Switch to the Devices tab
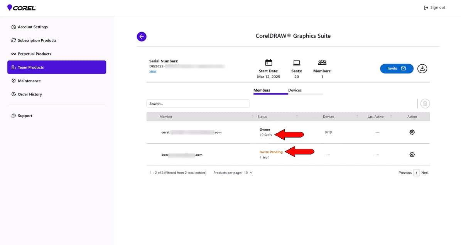 tap(295, 90)
